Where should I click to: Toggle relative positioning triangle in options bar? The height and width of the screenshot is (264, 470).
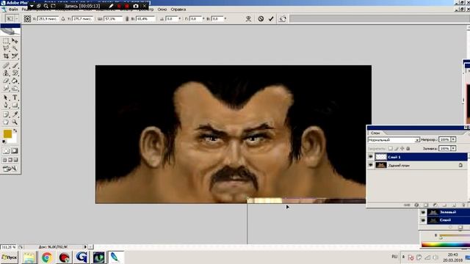63,18
